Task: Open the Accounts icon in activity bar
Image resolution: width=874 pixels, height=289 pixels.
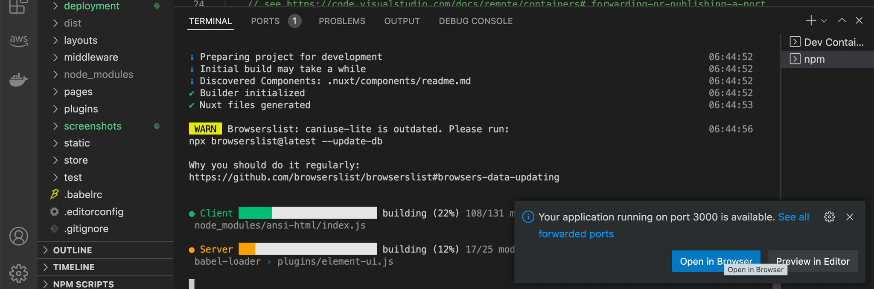Action: (x=19, y=236)
